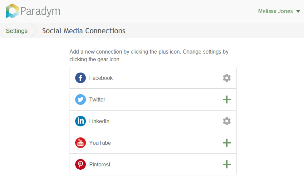The image size is (304, 179).
Task: Go back to Settings breadcrumb
Action: pos(17,31)
